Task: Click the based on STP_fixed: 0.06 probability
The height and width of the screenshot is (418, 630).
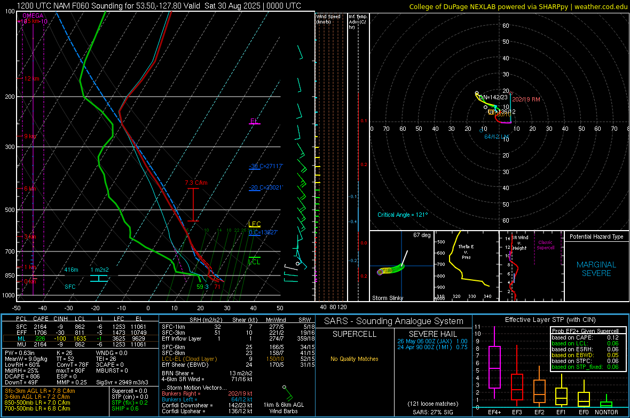Action: [585, 367]
